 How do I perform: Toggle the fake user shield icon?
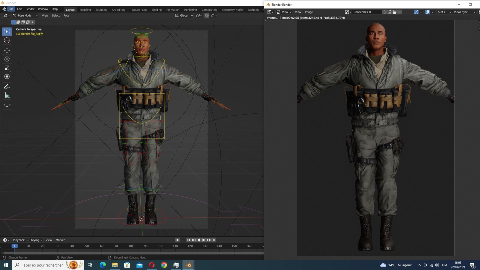pos(384,12)
